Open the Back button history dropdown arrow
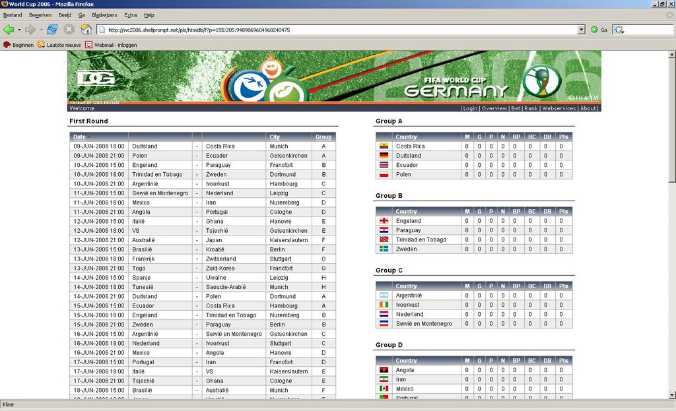 click(x=19, y=30)
